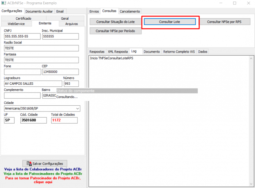This screenshot has height=188, width=255.
Task: Click the UF field showing SP
Action: click(x=9, y=120)
